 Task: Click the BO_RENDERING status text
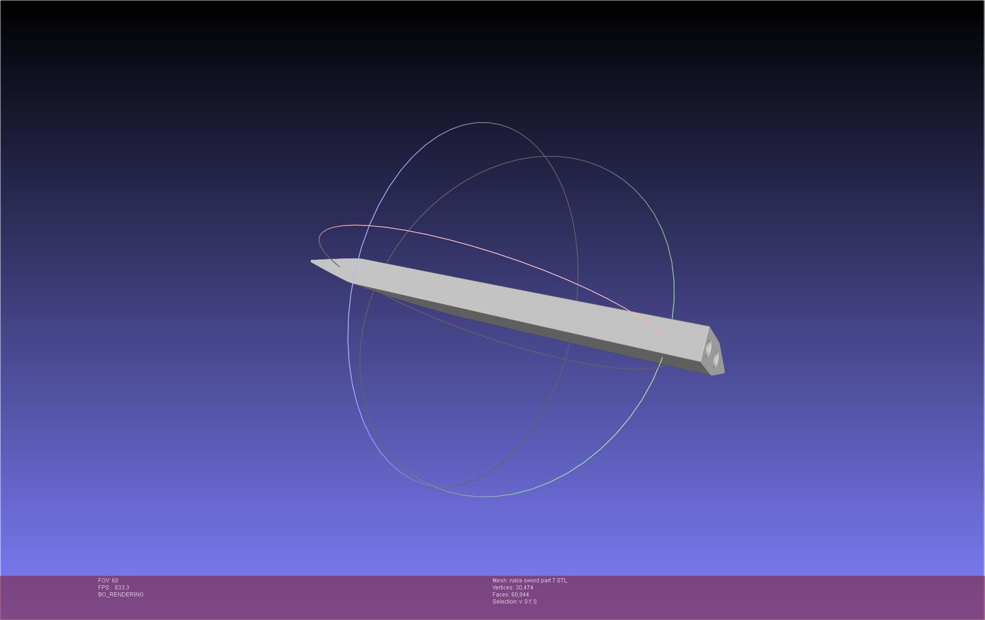tap(121, 595)
